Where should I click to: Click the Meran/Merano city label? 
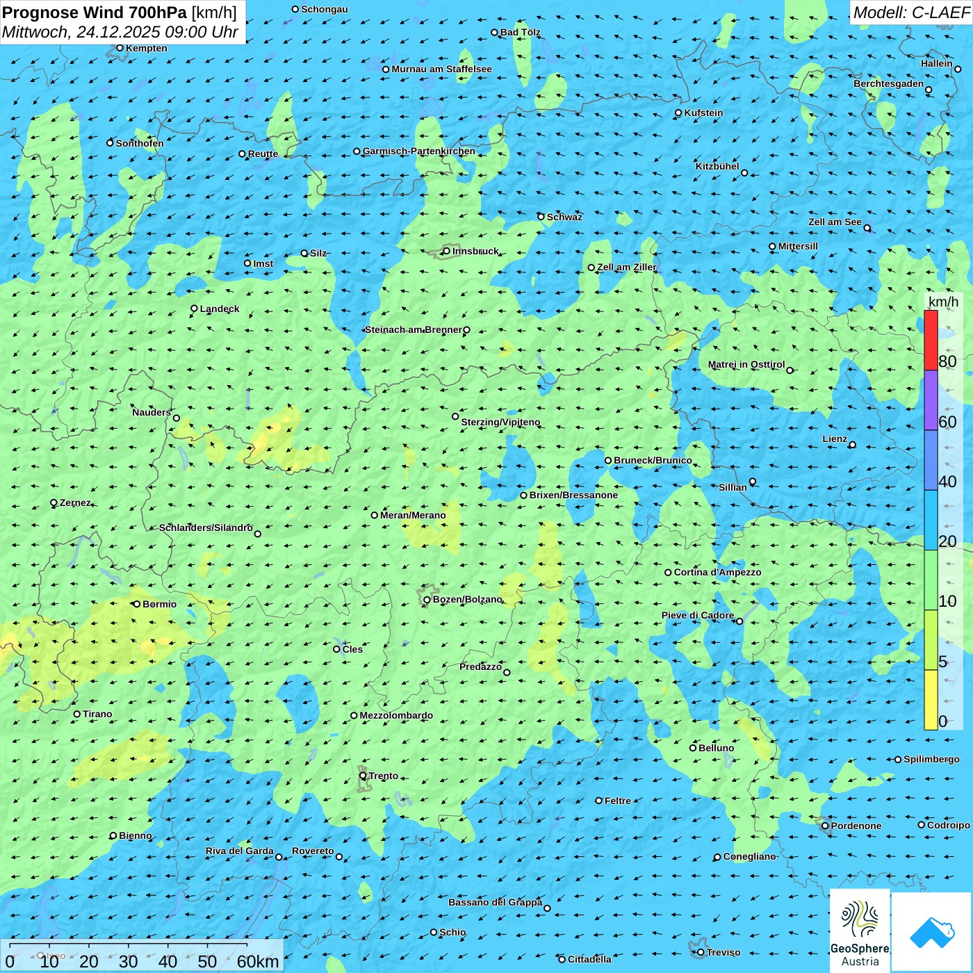(413, 515)
